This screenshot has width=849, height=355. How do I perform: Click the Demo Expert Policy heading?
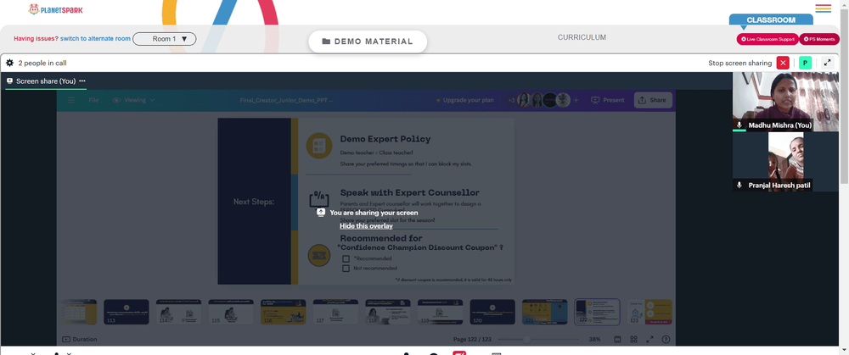pos(385,139)
